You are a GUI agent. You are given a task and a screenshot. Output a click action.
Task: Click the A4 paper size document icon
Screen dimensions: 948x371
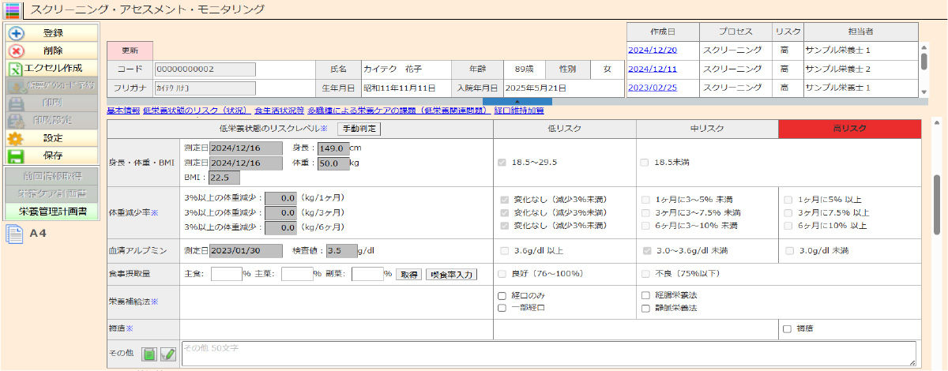[x=13, y=234]
